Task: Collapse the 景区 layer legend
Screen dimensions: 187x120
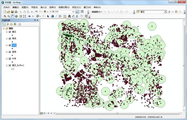Action: coord(7,32)
